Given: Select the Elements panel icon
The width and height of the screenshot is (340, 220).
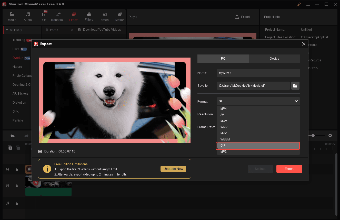Looking at the screenshot, I should point(104,16).
